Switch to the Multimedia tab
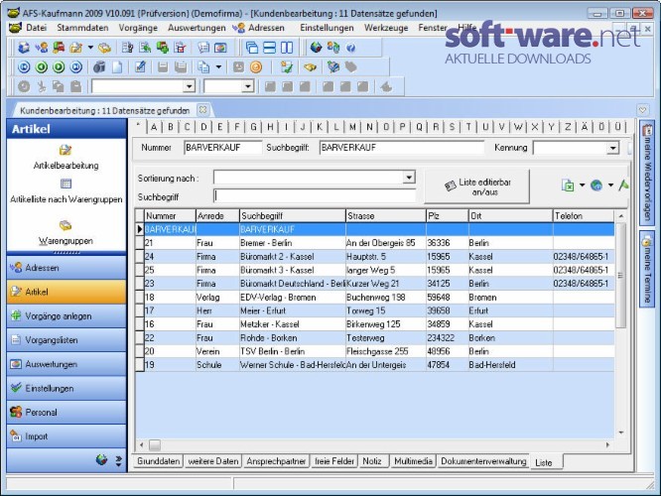This screenshot has width=661, height=496. [x=413, y=461]
